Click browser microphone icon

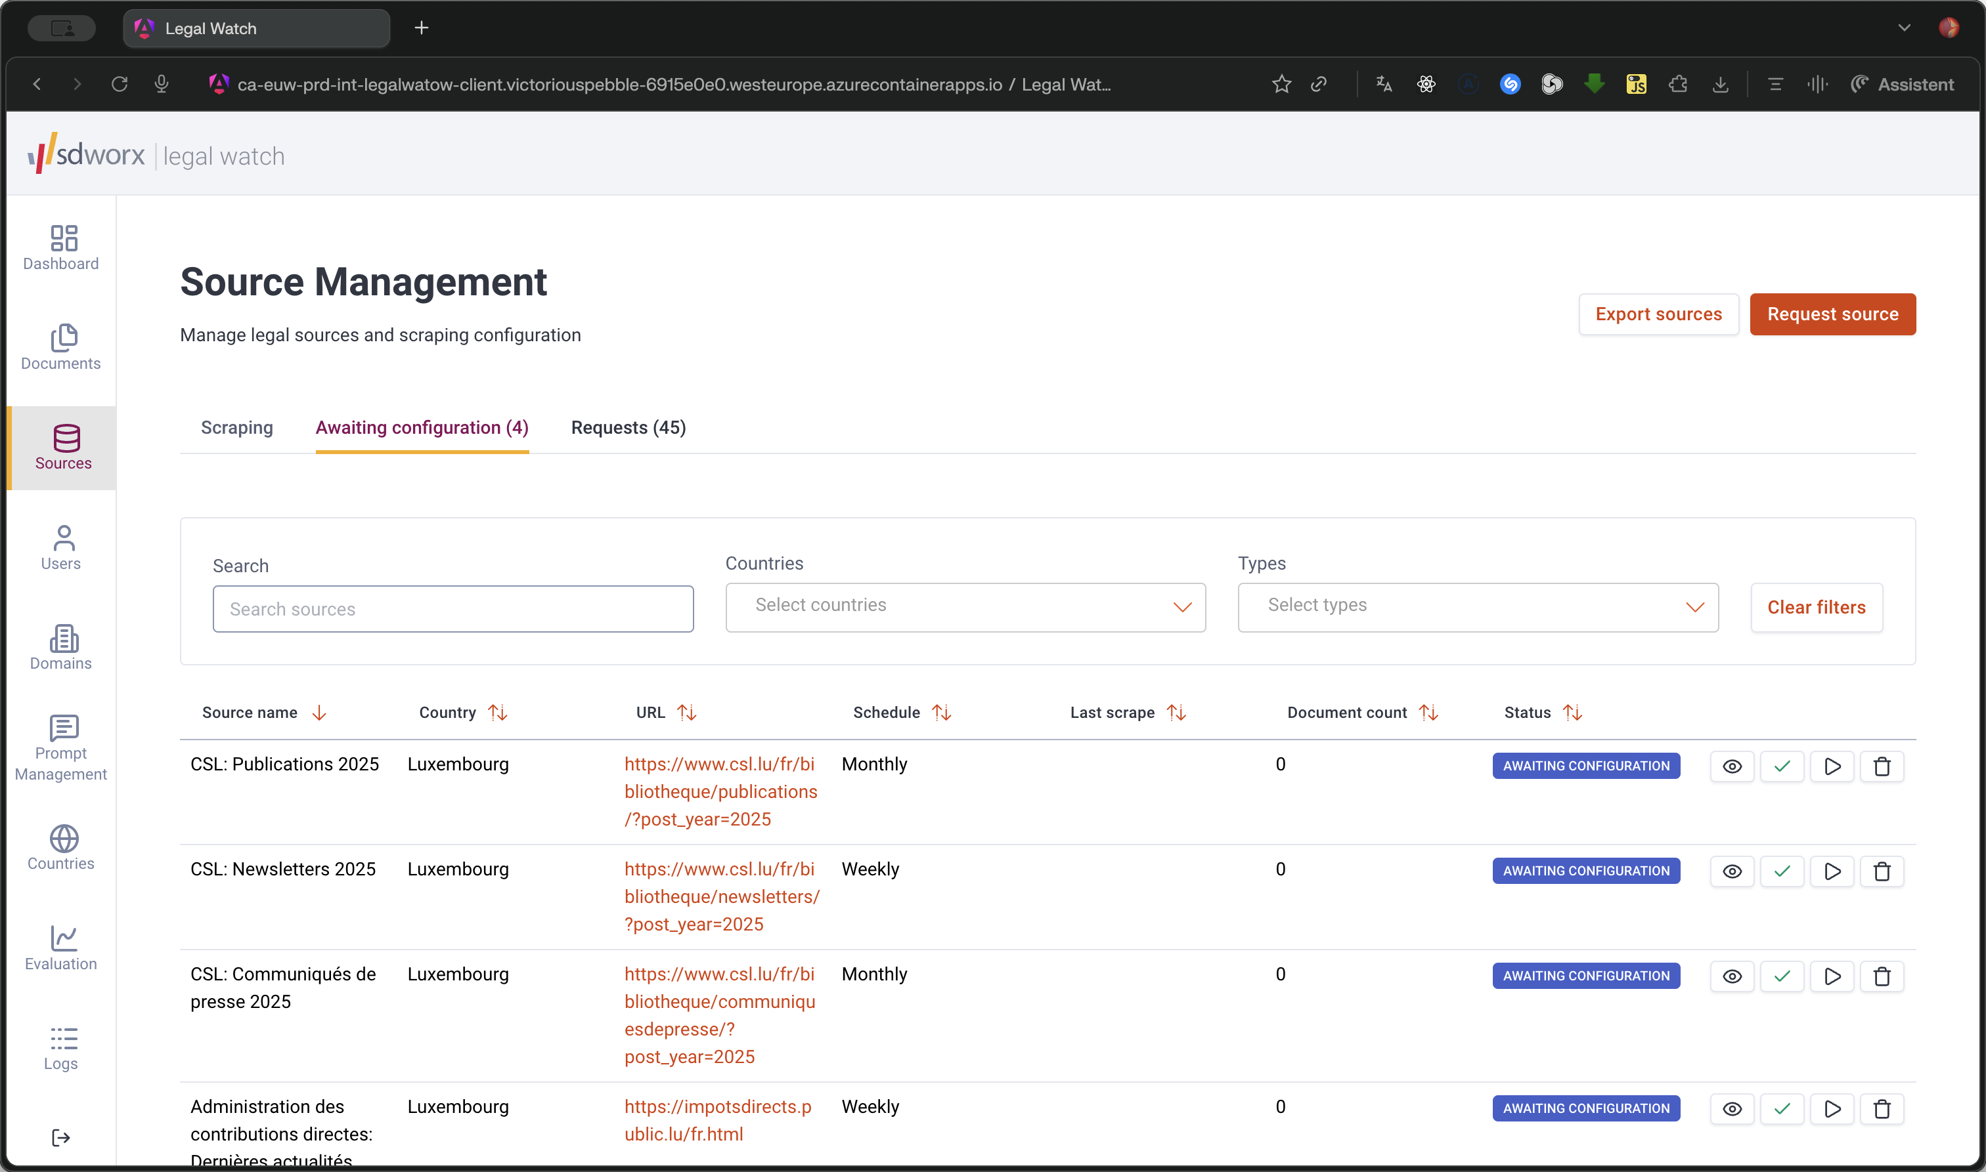tap(161, 84)
